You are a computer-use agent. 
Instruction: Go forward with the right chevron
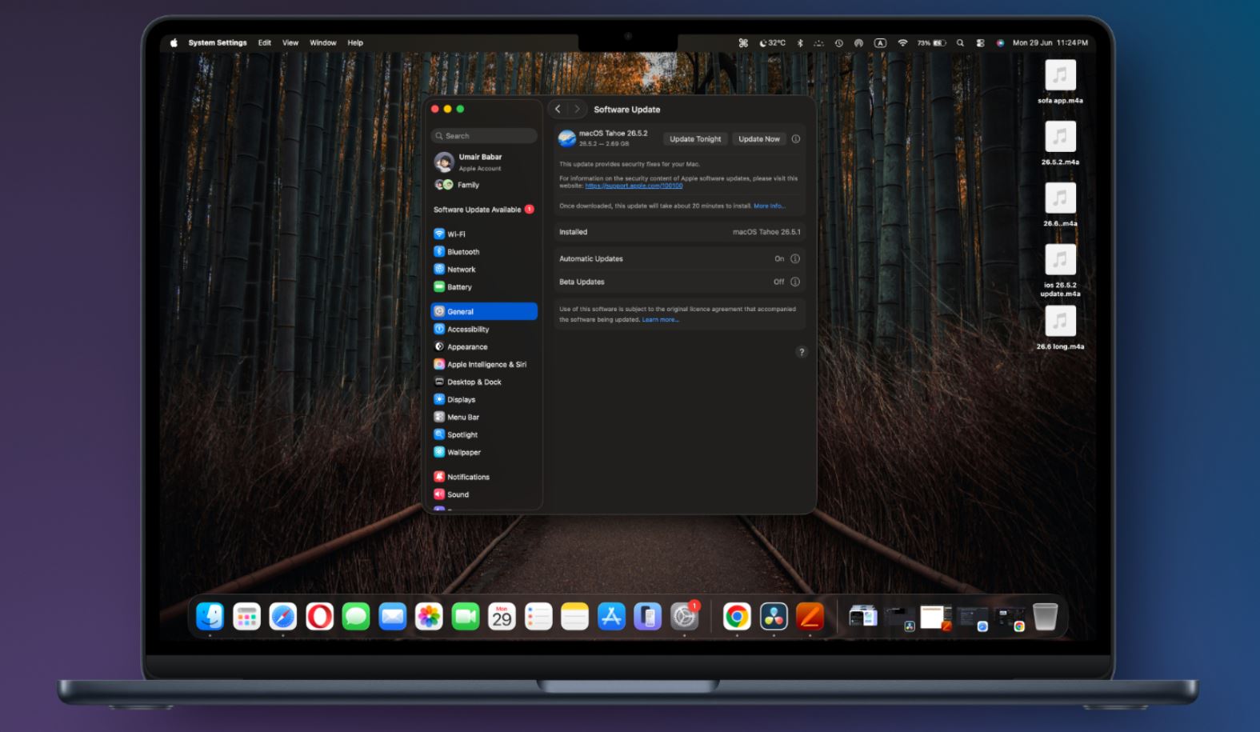(577, 109)
